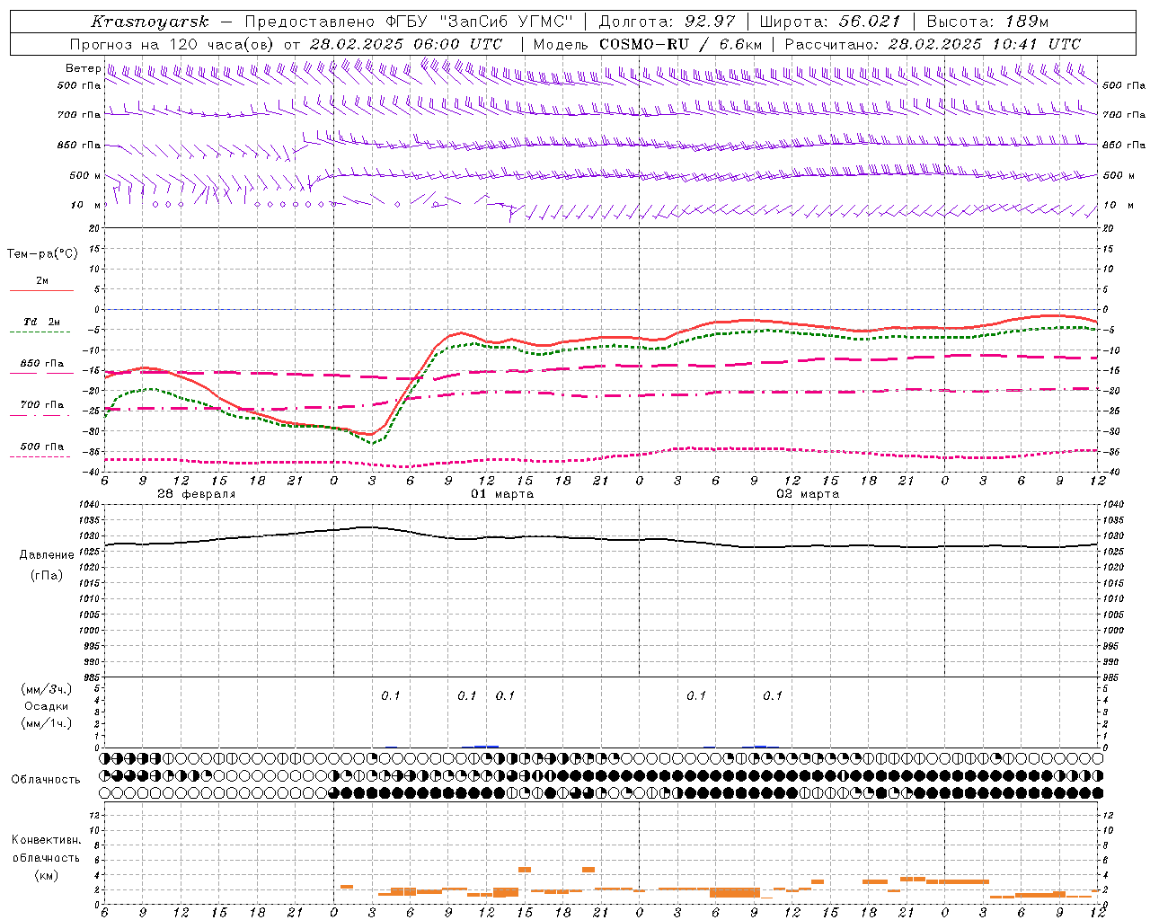Click the '(гПа)' pressure unit label
1150x920 pixels.
click(47, 576)
